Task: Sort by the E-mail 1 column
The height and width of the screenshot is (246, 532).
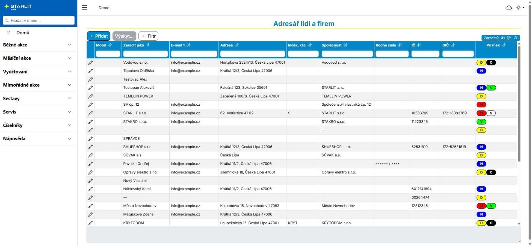Action: point(189,45)
